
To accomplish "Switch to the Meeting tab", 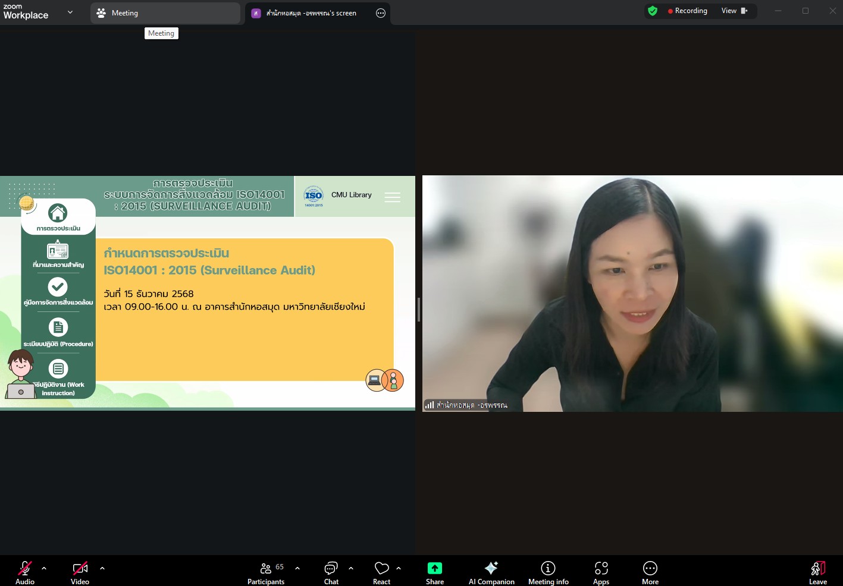I will [165, 13].
